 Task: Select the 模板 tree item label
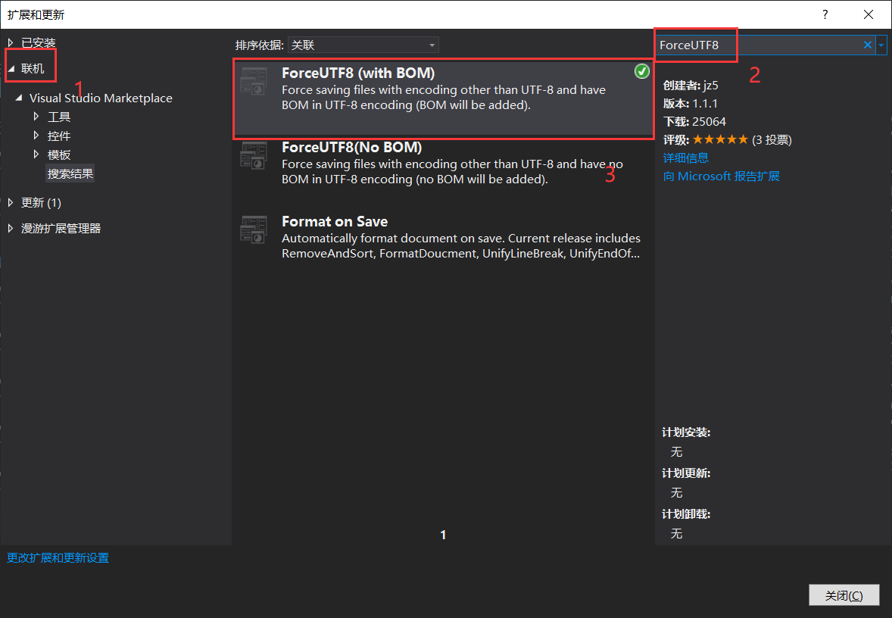click(59, 154)
